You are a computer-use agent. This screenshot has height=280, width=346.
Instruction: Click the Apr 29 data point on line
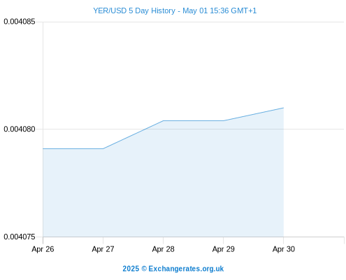coord(223,120)
